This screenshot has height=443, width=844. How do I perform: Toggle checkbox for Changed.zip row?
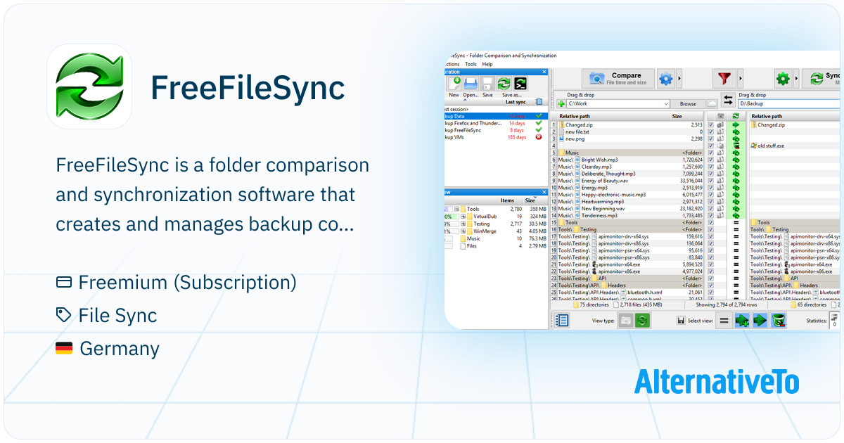coord(711,124)
